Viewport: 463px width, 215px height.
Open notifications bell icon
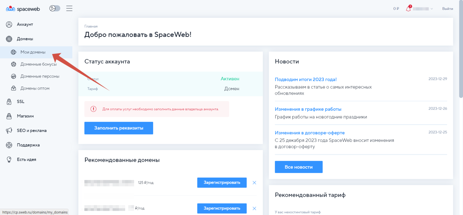pos(408,9)
